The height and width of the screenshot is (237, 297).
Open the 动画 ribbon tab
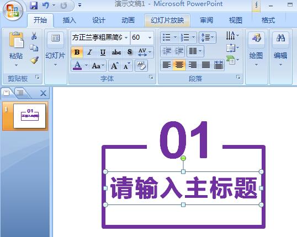pyautogui.click(x=128, y=20)
